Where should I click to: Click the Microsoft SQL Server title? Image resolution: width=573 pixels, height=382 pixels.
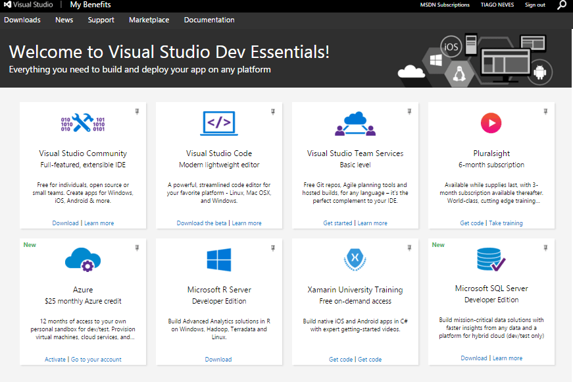491,288
